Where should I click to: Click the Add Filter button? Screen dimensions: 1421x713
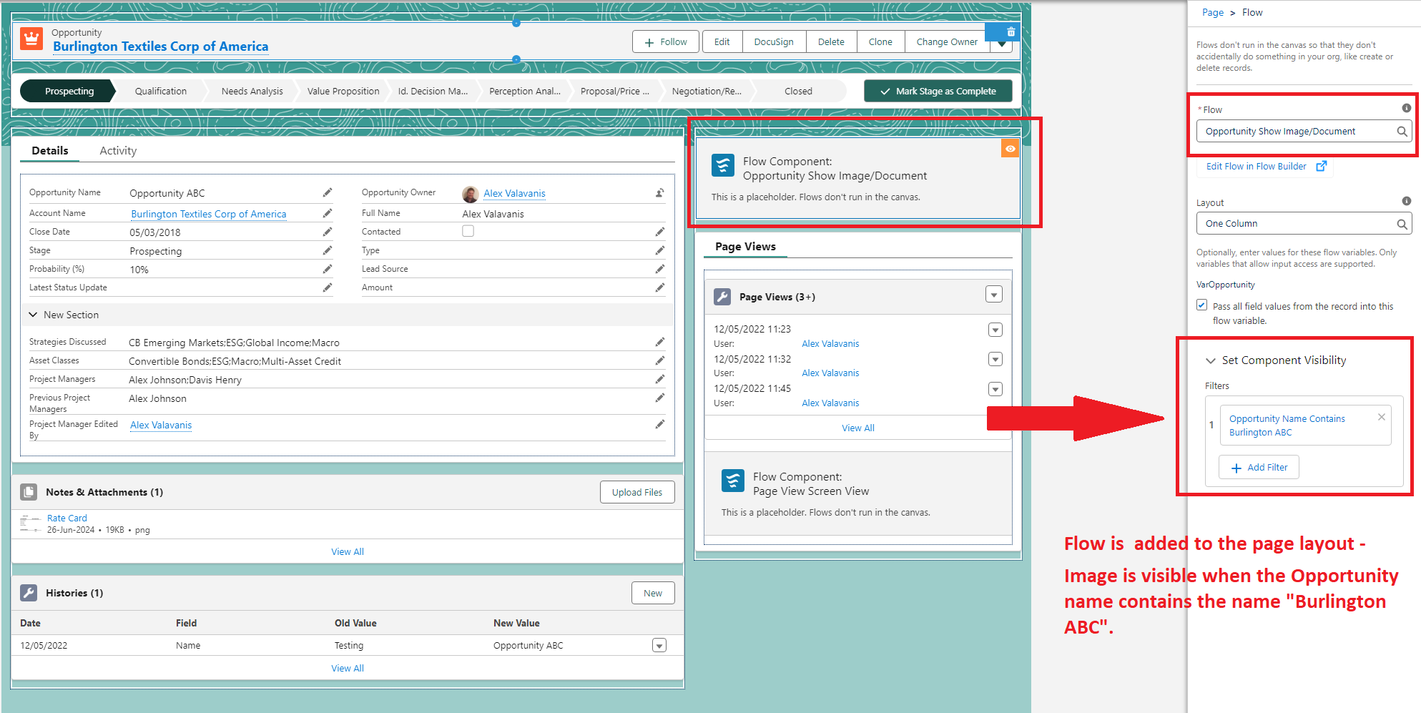pos(1259,468)
